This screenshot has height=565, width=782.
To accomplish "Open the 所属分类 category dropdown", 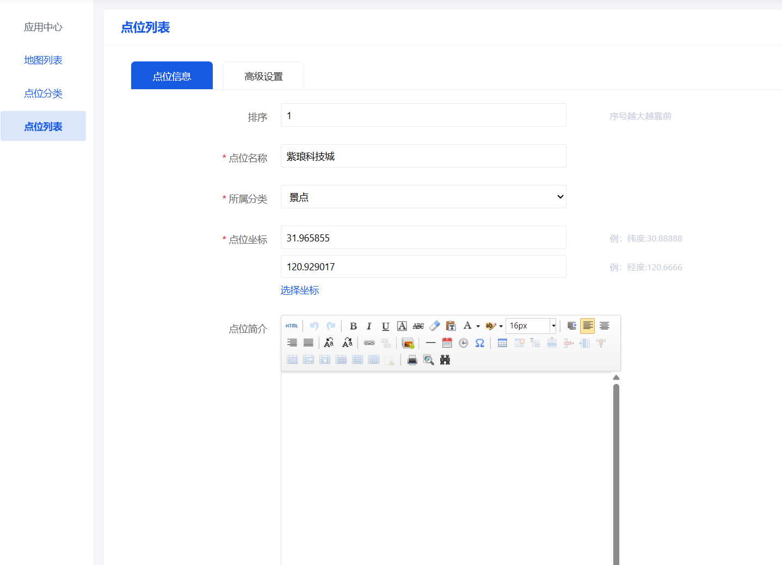I will [x=423, y=197].
